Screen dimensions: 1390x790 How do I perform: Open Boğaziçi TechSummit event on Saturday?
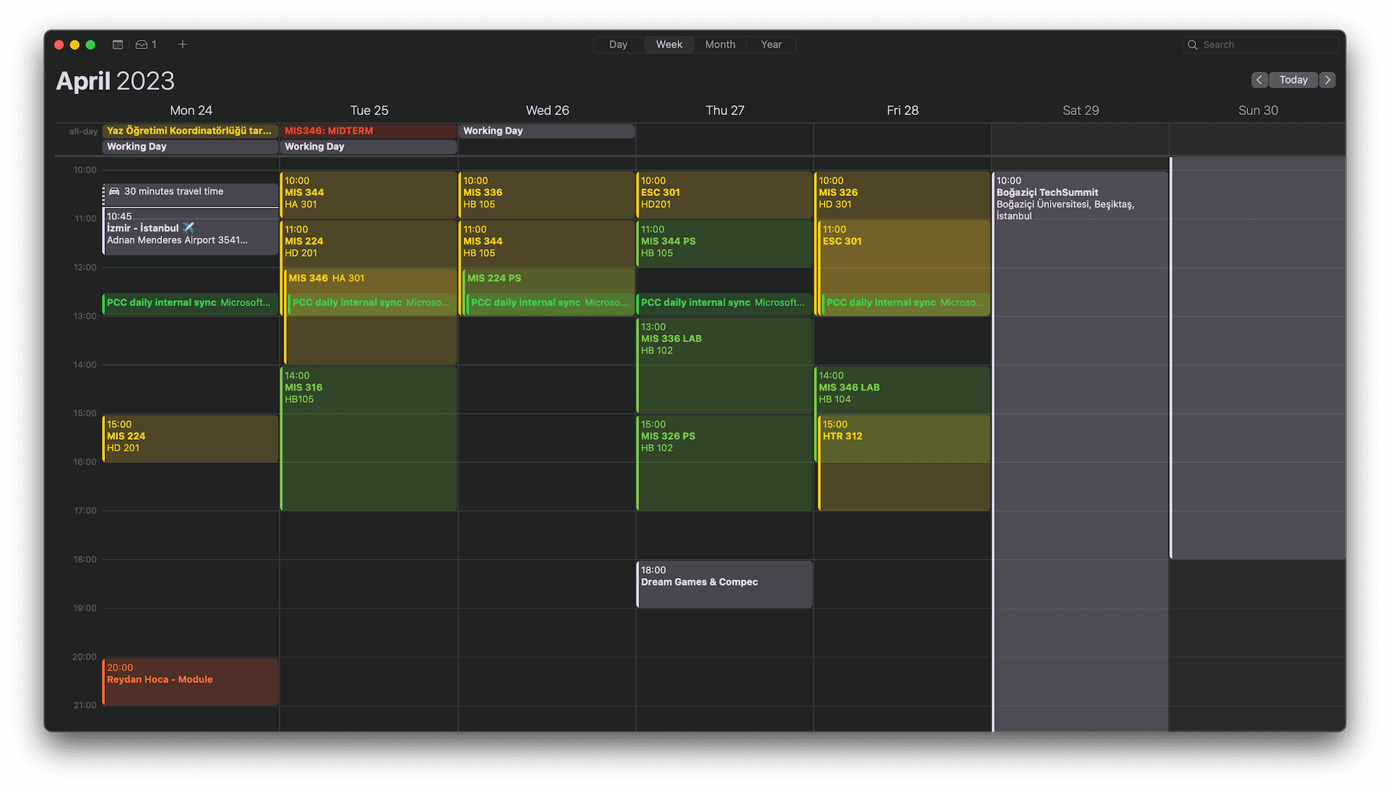coord(1080,451)
